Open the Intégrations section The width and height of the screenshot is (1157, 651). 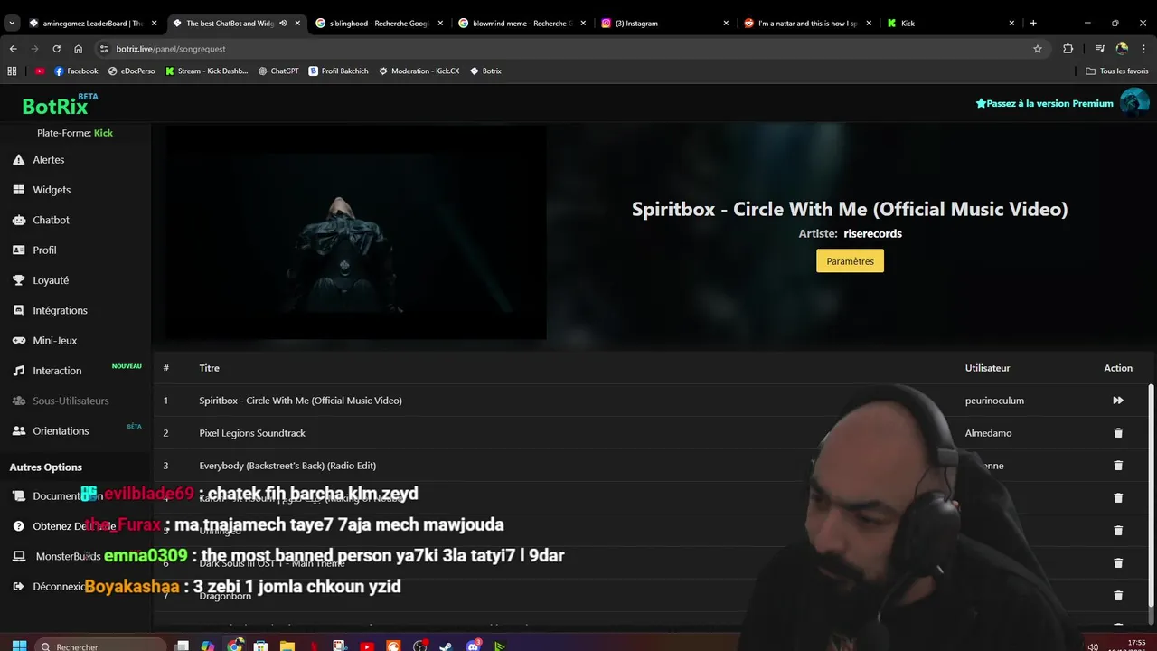[60, 310]
